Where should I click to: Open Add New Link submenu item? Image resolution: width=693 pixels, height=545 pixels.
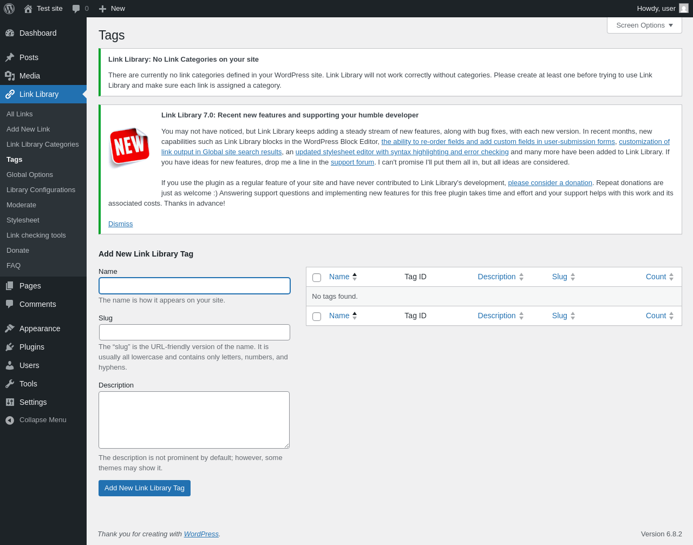point(28,129)
